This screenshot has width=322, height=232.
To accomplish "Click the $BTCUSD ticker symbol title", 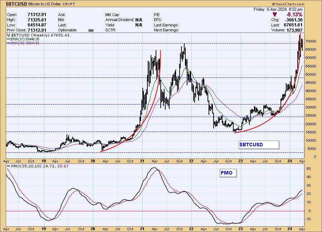I will tap(16, 4).
